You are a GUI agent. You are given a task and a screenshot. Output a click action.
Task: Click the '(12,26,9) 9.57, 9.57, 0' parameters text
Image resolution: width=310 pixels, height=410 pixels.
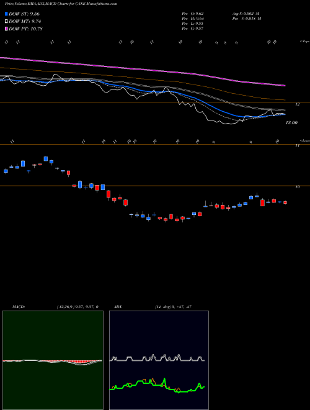[x=77, y=307]
